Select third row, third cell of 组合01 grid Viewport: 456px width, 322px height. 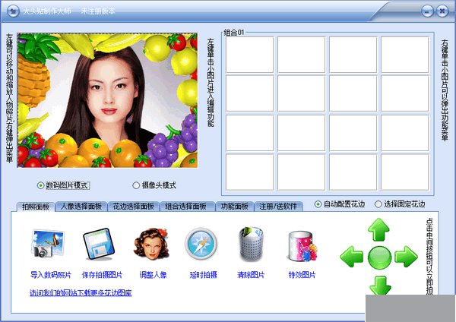[x=353, y=133]
